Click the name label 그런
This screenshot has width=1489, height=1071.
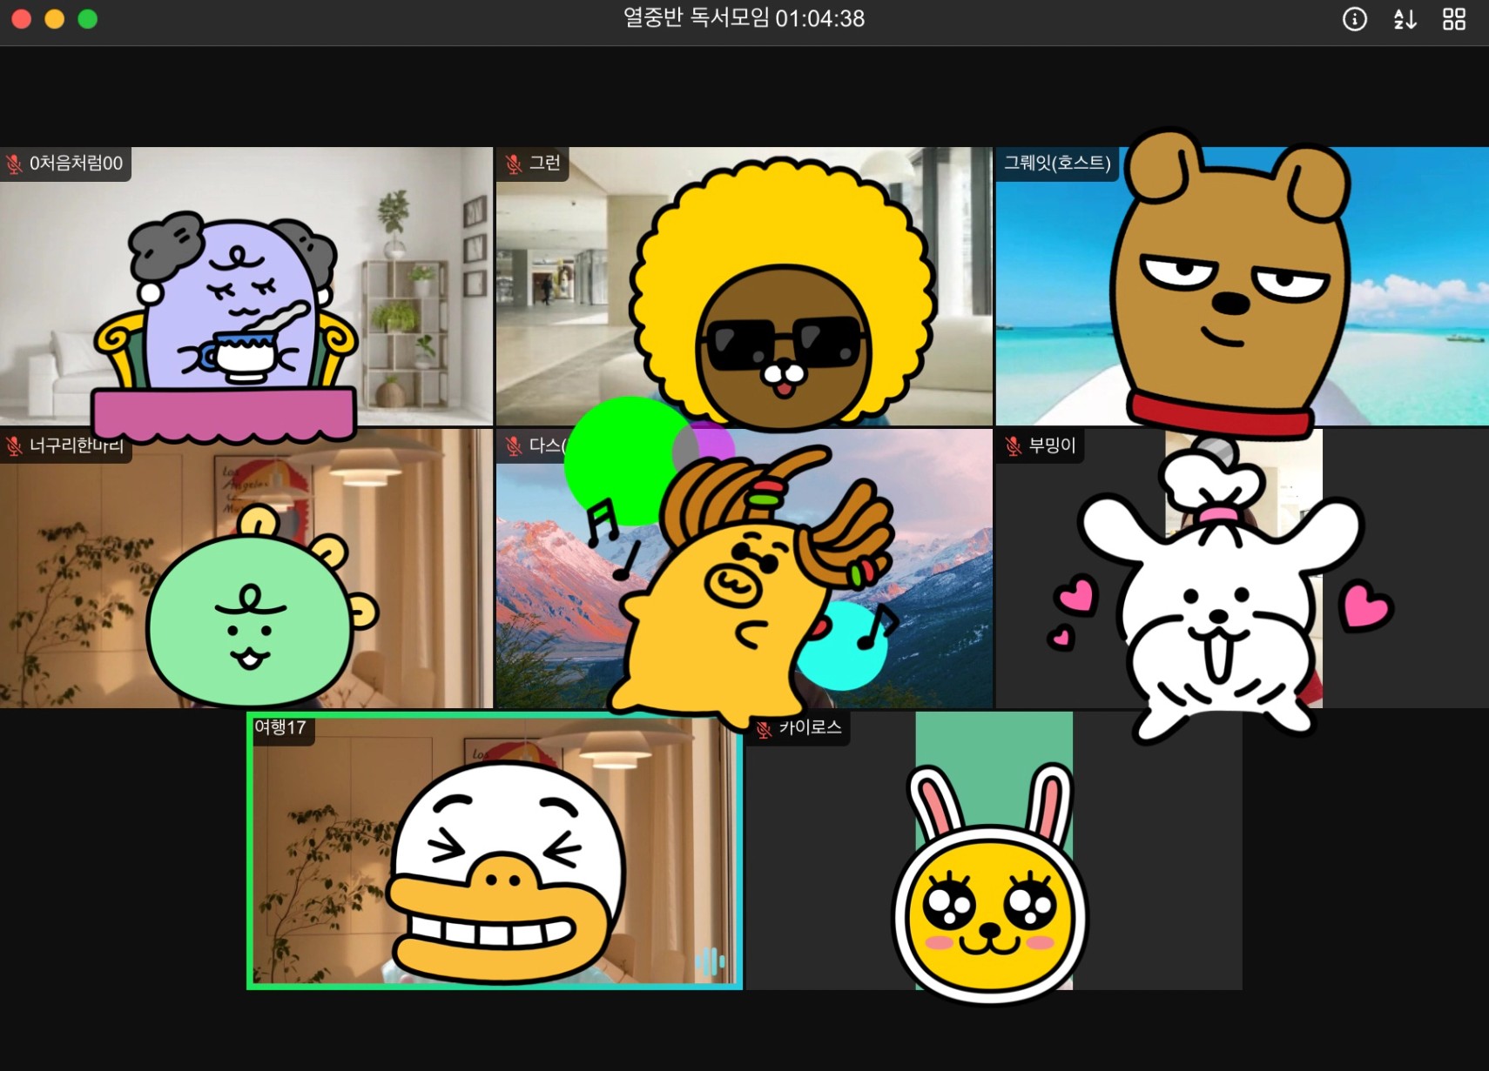point(545,164)
